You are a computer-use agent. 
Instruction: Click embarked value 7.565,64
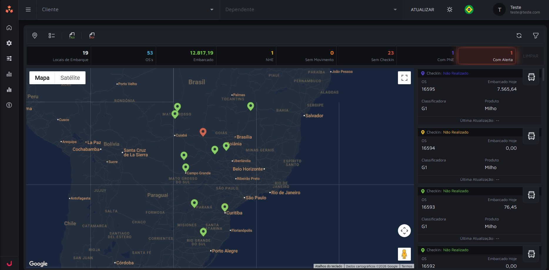507,89
